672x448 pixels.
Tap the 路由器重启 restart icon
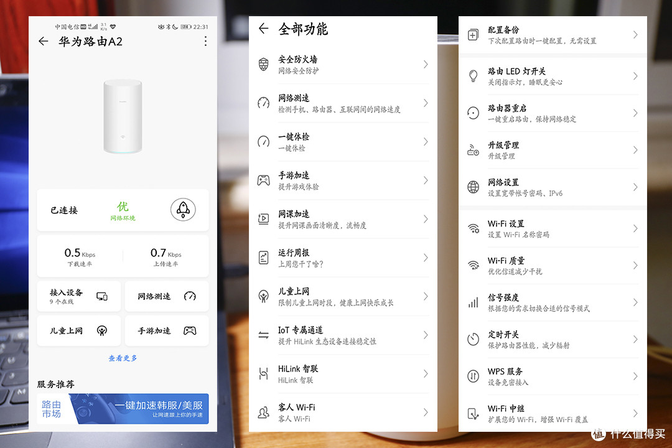pos(473,113)
